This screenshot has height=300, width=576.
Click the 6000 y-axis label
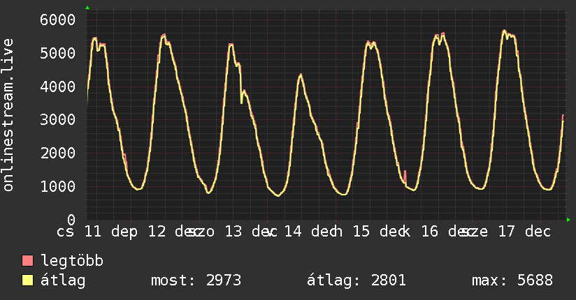coord(58,20)
